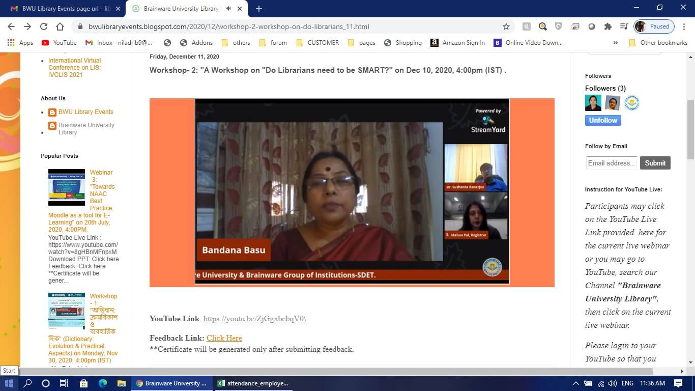695x391 pixels.
Task: Open the Other bookmarks folder
Action: 658,43
